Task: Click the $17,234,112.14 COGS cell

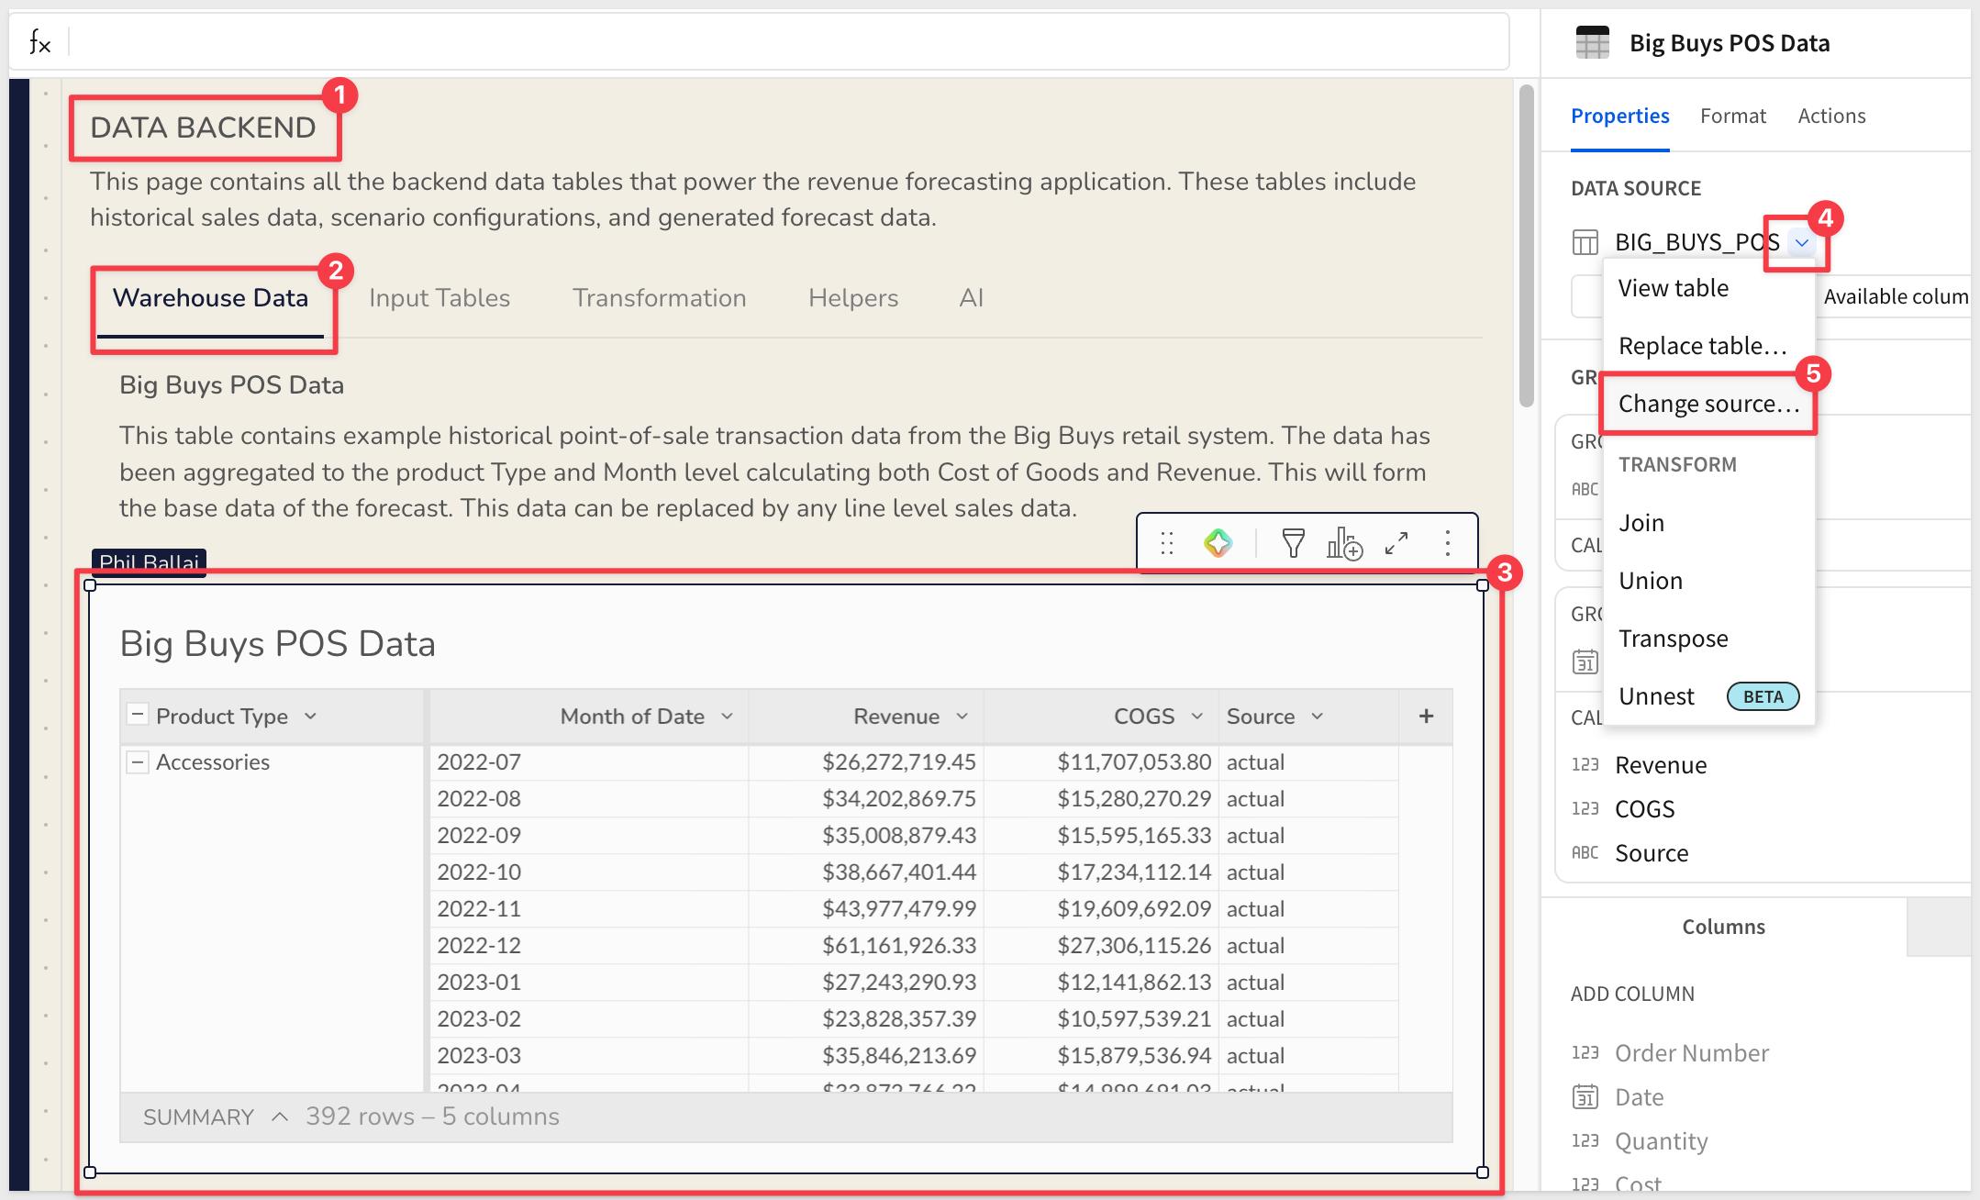Action: click(x=1101, y=872)
